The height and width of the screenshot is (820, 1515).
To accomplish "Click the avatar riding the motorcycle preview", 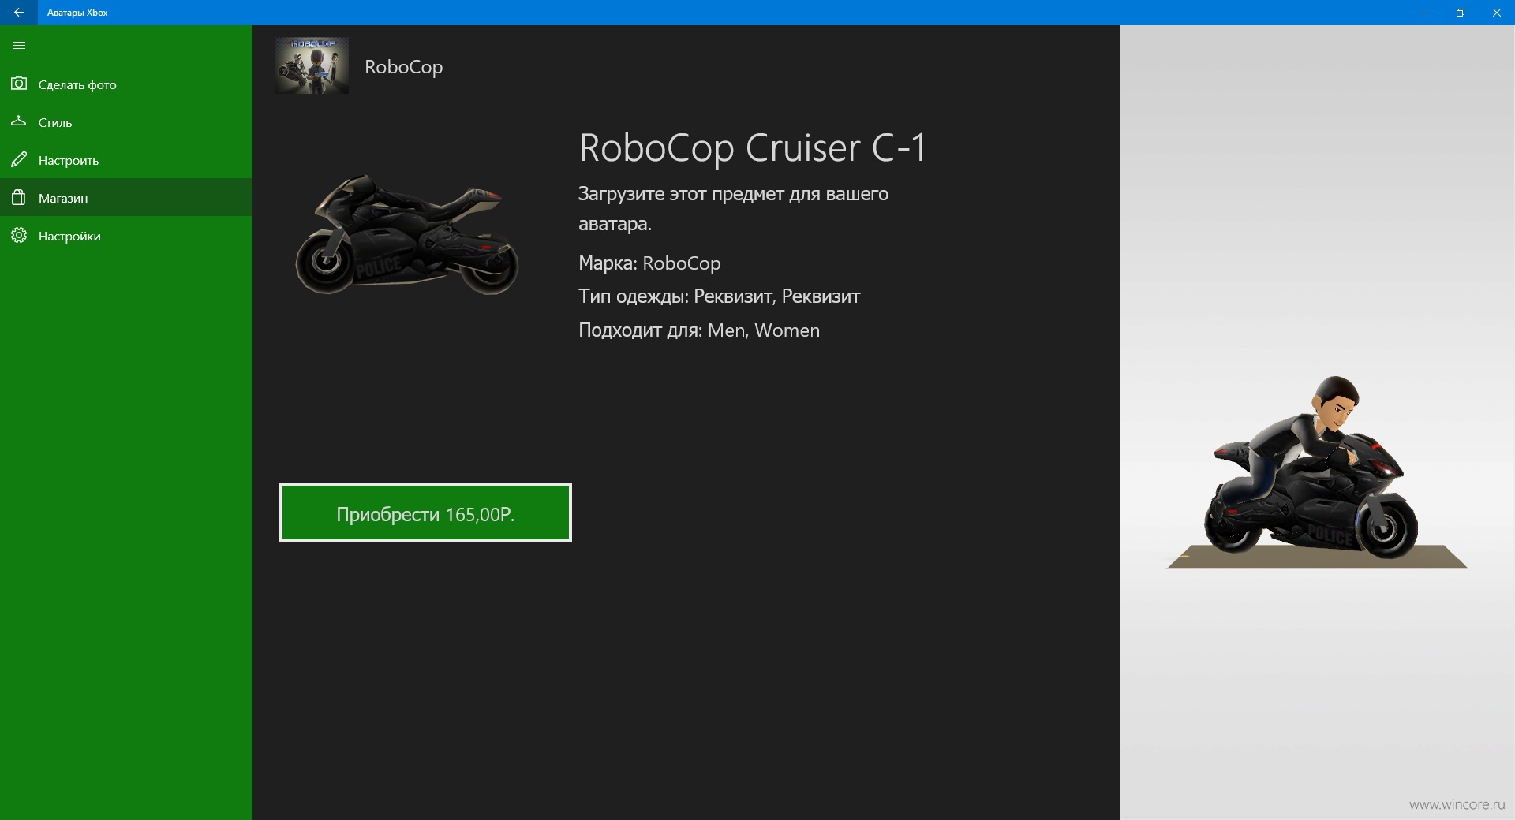I will tap(1316, 471).
